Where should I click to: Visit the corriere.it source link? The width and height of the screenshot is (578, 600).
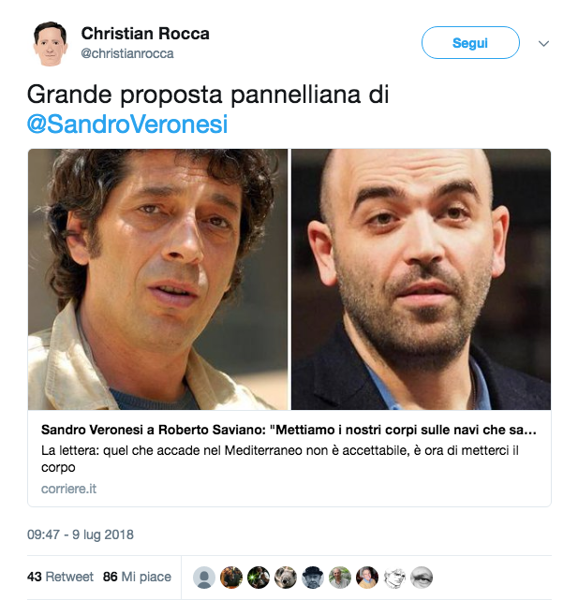click(x=68, y=489)
